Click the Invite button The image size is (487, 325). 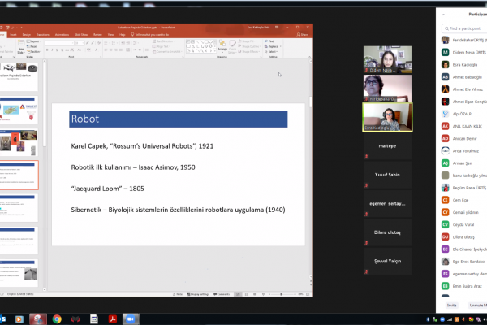click(451, 305)
